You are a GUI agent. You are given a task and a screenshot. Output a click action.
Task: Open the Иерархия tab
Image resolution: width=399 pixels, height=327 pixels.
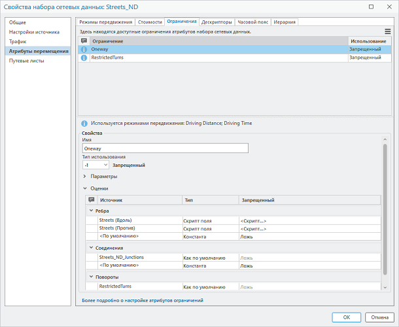[284, 22]
